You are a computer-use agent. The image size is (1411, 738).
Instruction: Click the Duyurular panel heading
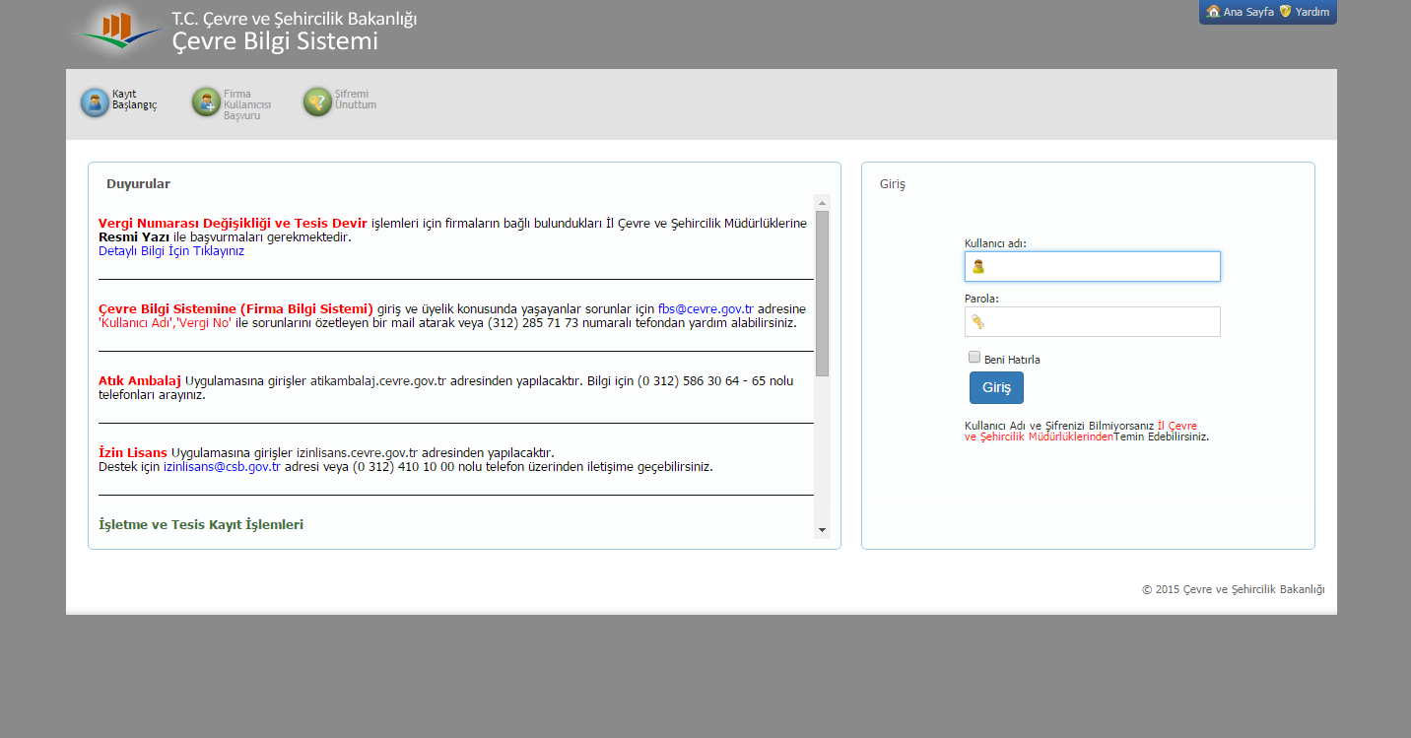coord(138,184)
